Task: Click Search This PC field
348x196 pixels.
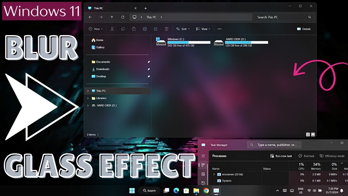Action: point(284,17)
